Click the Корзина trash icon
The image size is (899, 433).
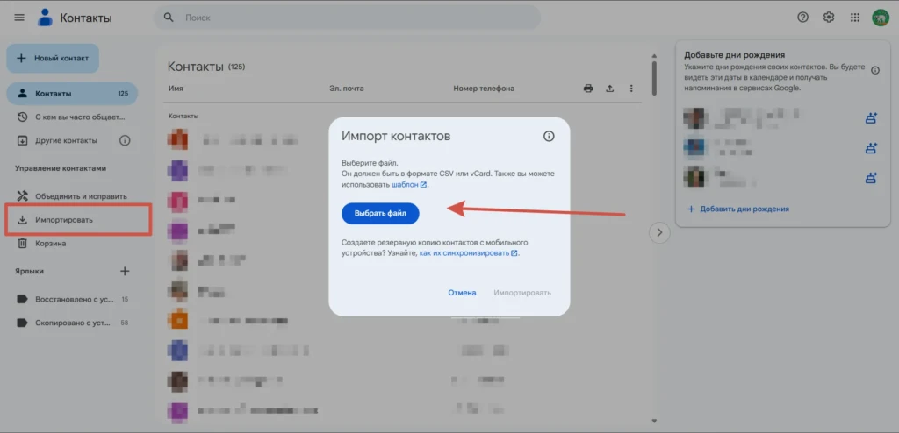click(x=22, y=244)
